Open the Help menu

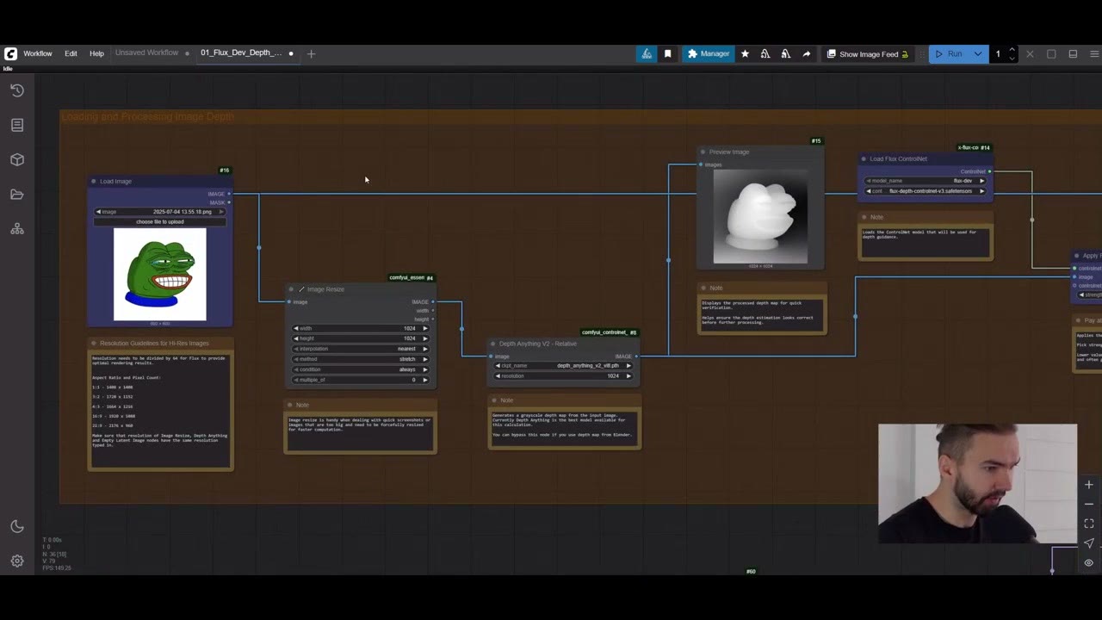point(96,53)
